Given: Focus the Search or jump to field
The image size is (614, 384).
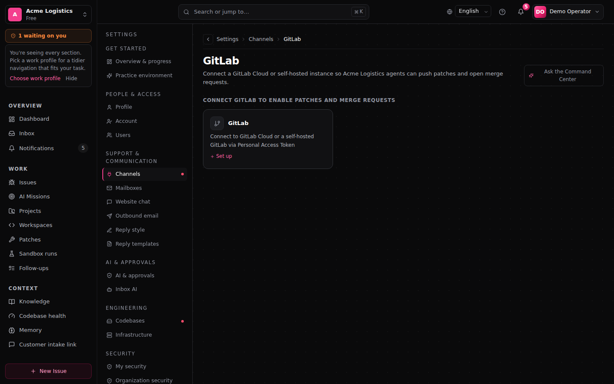Looking at the screenshot, I should pyautogui.click(x=274, y=12).
